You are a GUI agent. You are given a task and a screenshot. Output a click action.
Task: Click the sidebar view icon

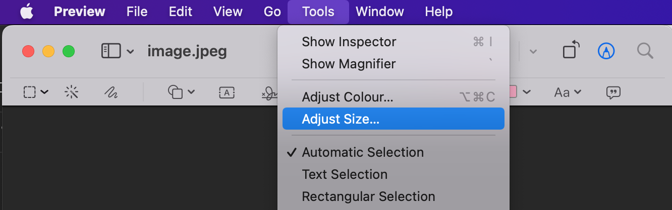(111, 51)
